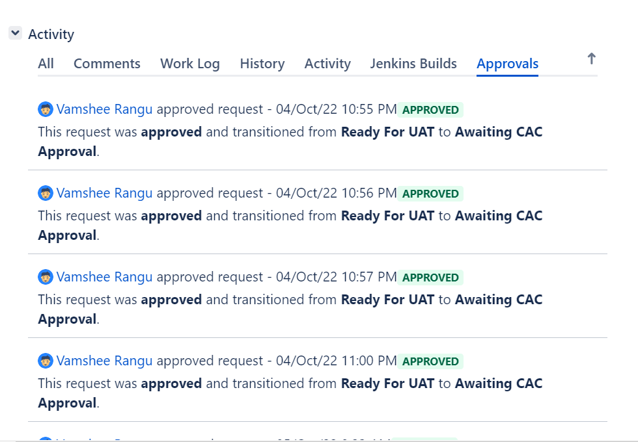Collapse the Activity section chevron

(16, 33)
